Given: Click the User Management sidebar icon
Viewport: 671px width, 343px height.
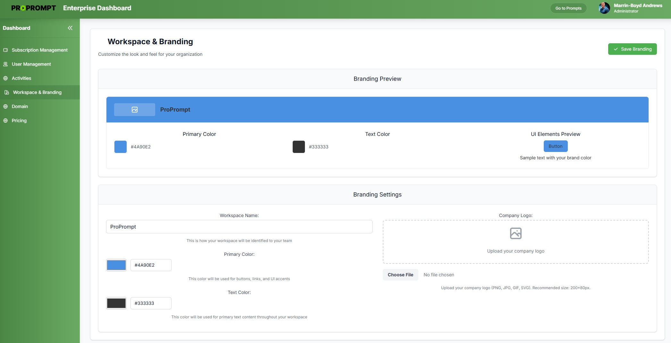Looking at the screenshot, I should click(5, 64).
